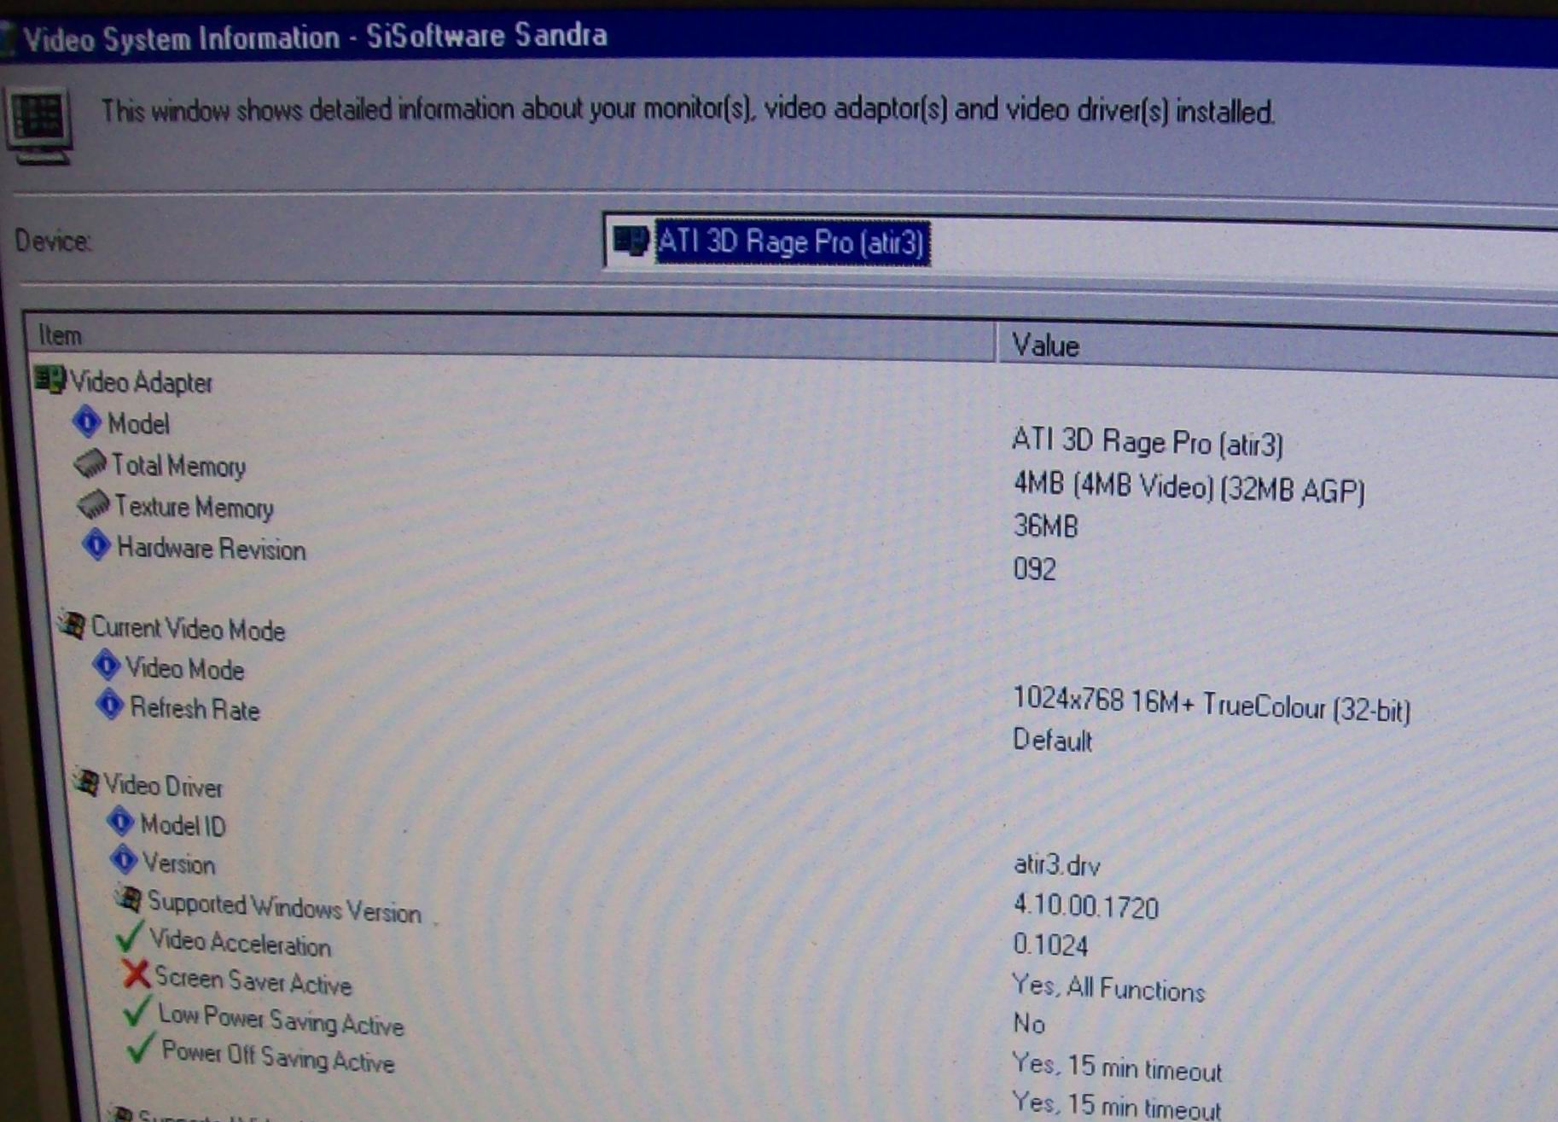Click the value 1024x768 16M+ TrueColour (32-bit)
1558x1122 pixels.
[x=1212, y=706]
